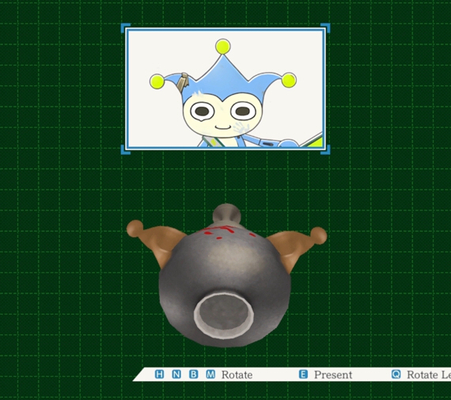The height and width of the screenshot is (400, 451).
Task: Click the bottom-right blue frame corner bracket
Action: click(325, 149)
